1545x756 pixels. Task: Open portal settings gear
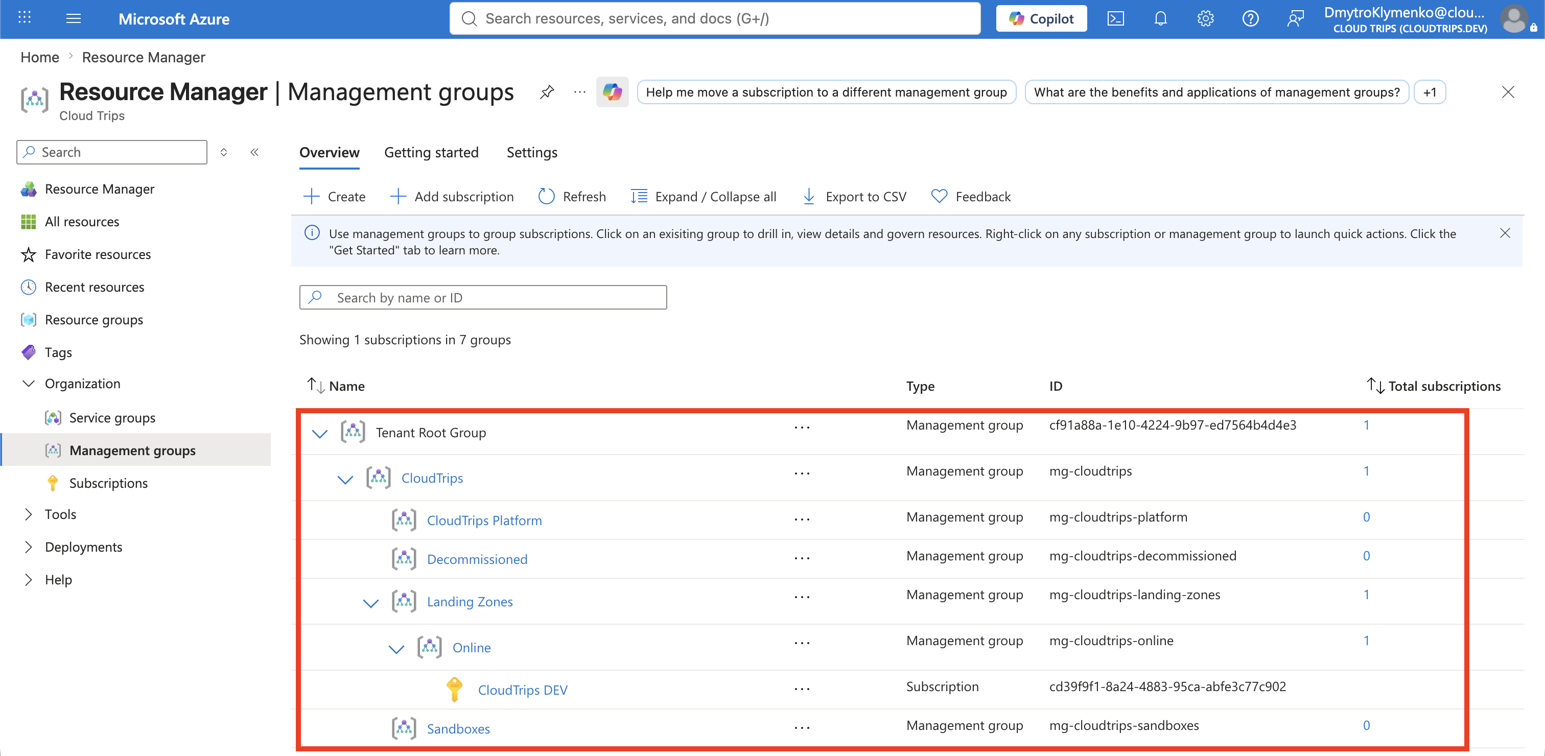click(x=1205, y=18)
